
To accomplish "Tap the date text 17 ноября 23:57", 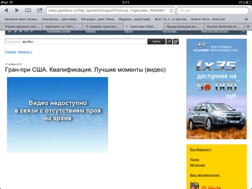I will pos(14,64).
